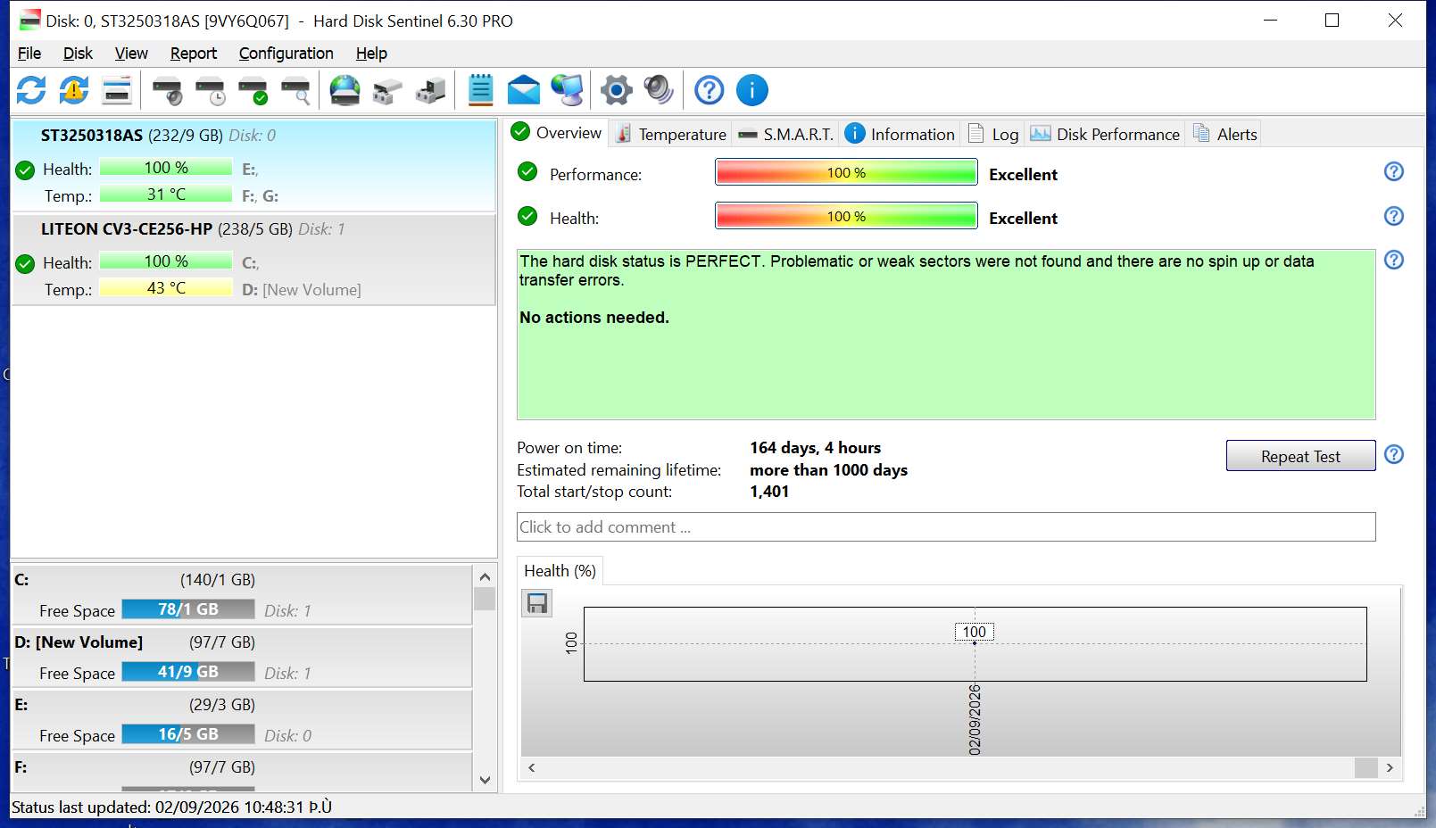The image size is (1436, 828).
Task: Click the LITEON temperature 43 °C bar
Action: [x=166, y=288]
